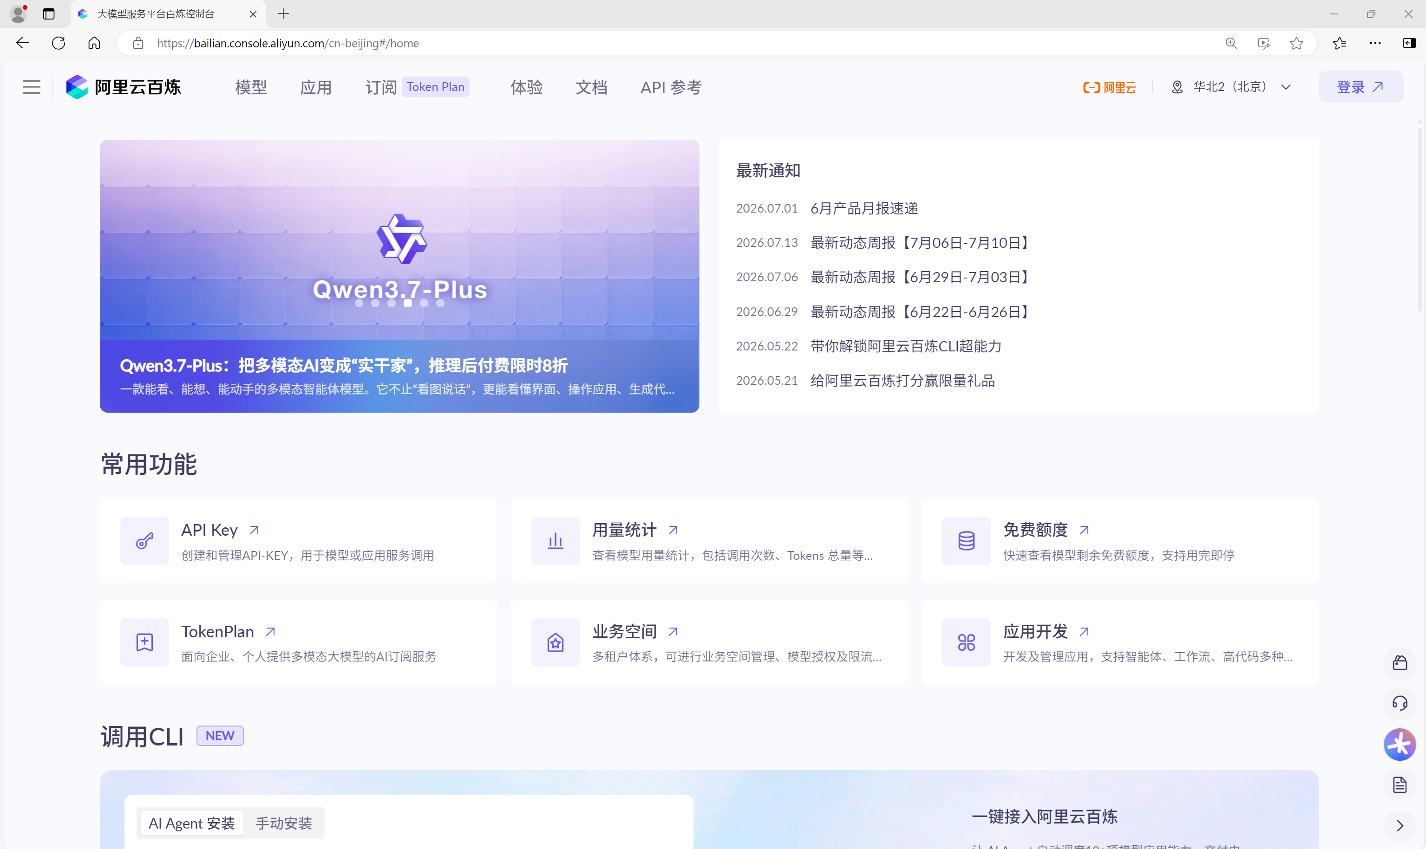Open the hamburger side menu
The height and width of the screenshot is (849, 1426).
click(x=32, y=87)
